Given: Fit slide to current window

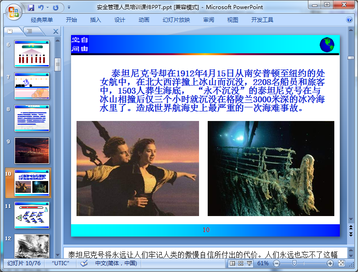Looking at the screenshot, I should tap(341, 263).
